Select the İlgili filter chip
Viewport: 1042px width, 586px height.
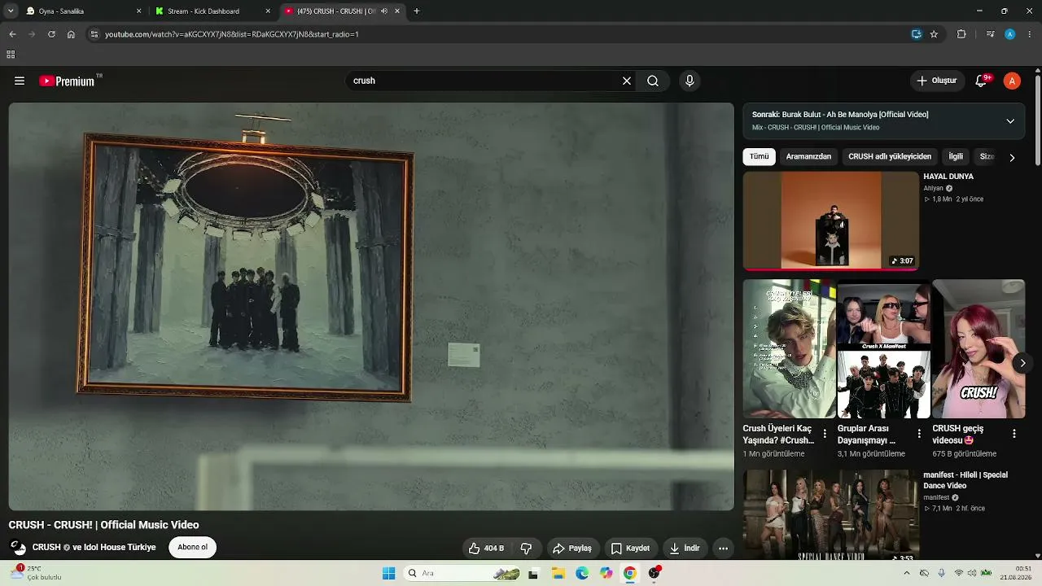point(956,156)
